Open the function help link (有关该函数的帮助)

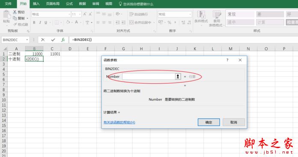pos(119,122)
